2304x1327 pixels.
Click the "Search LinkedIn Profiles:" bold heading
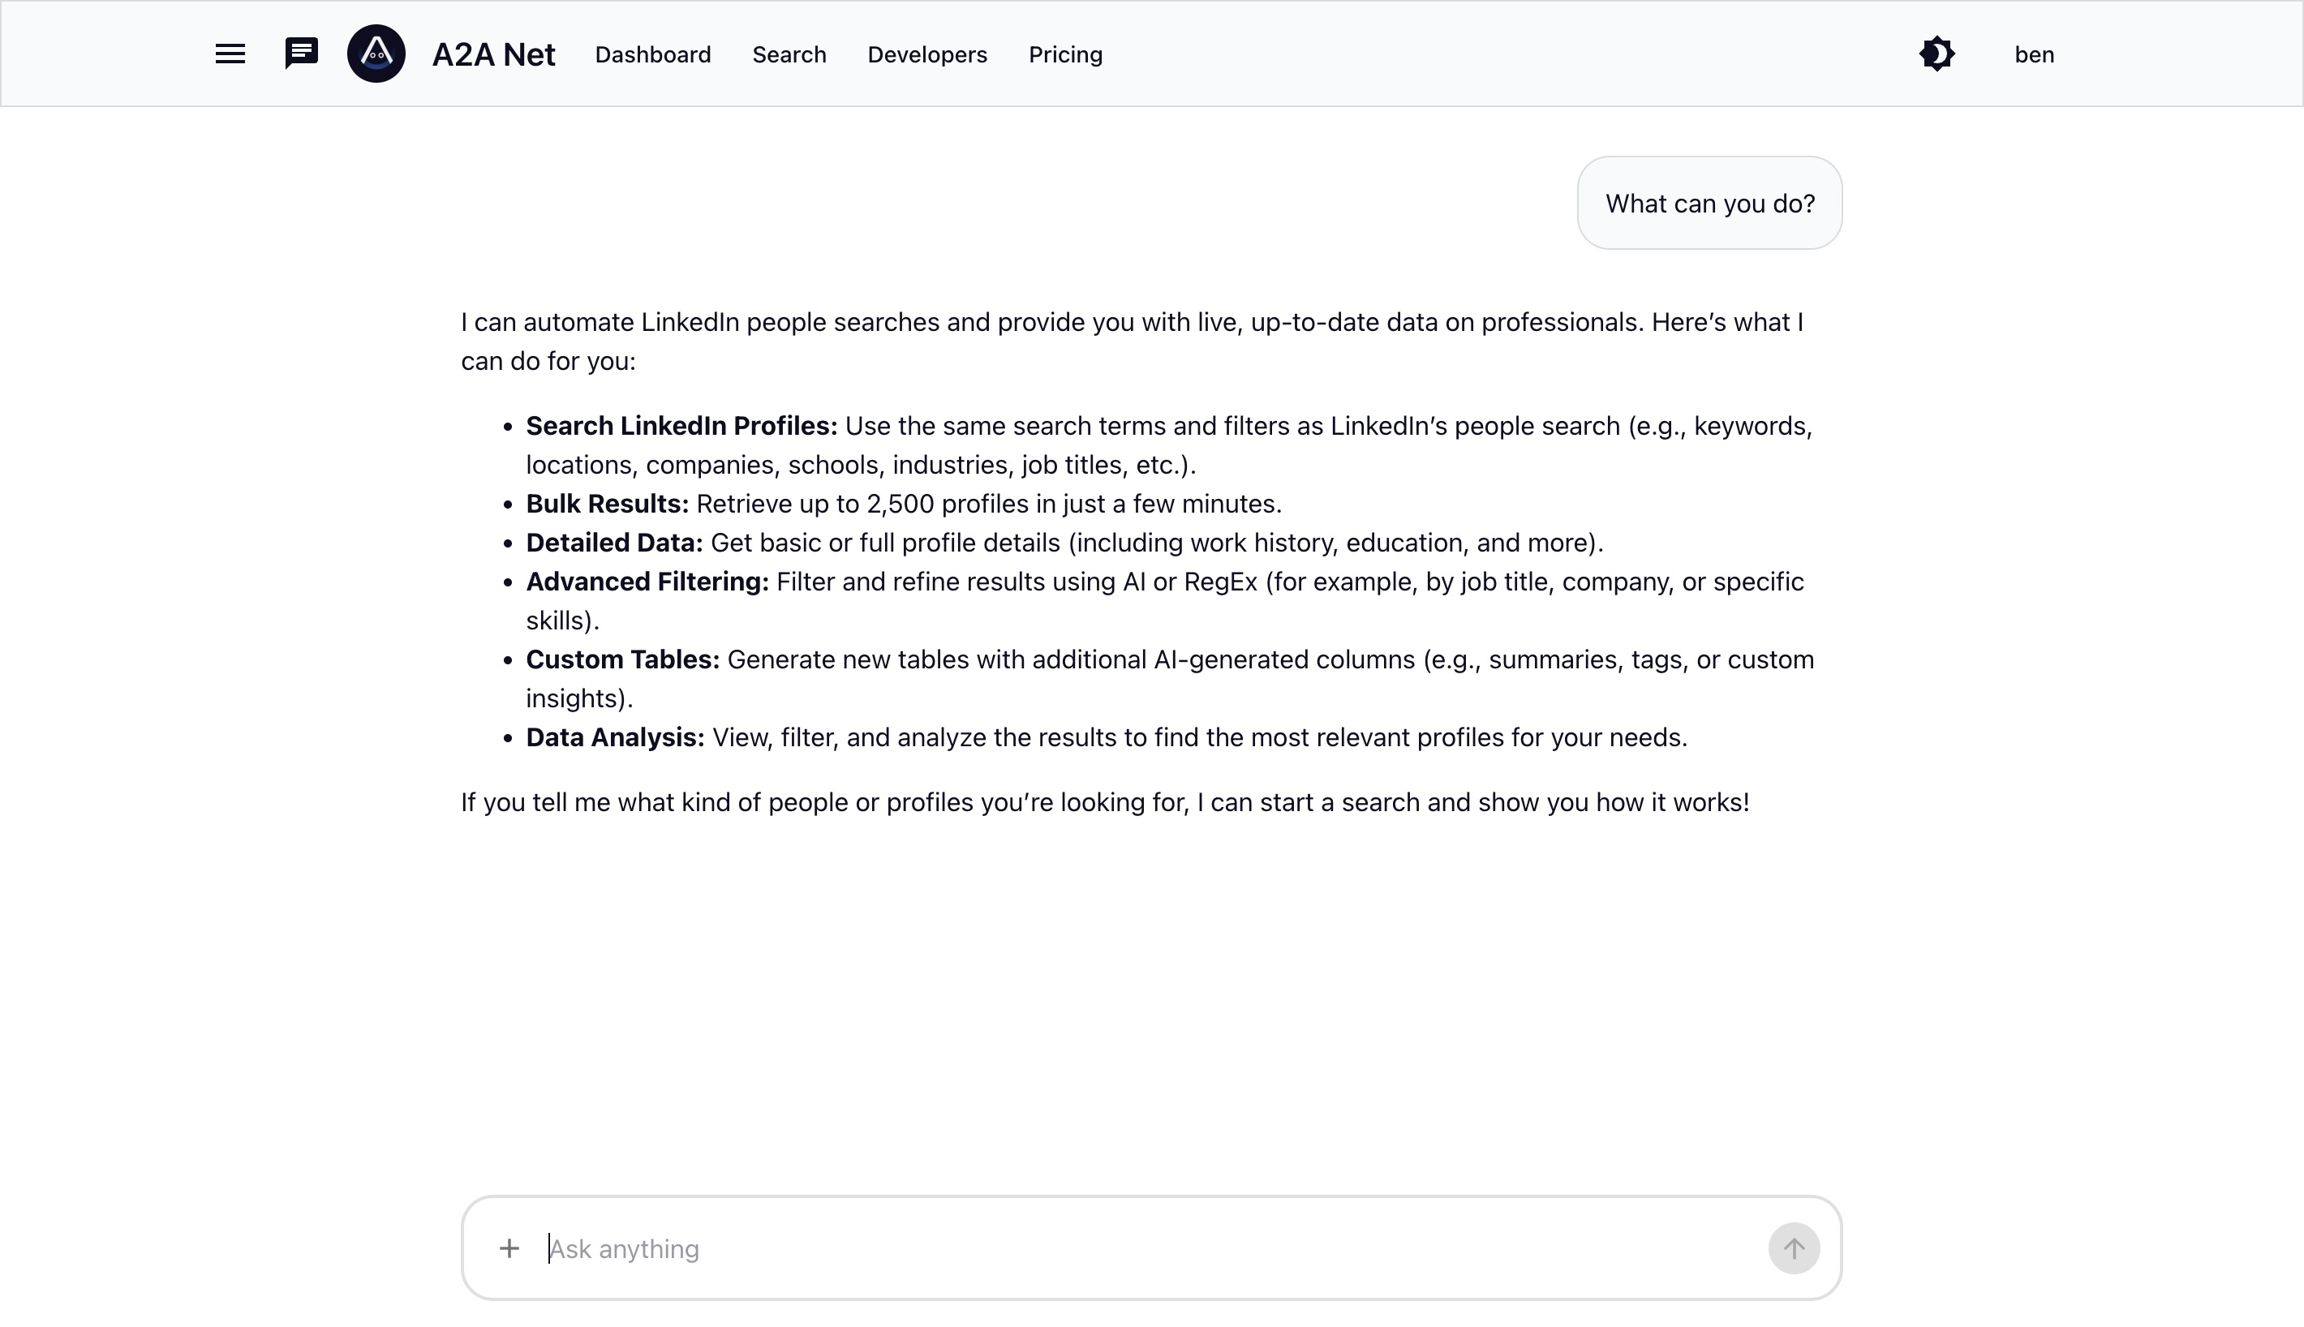(681, 426)
